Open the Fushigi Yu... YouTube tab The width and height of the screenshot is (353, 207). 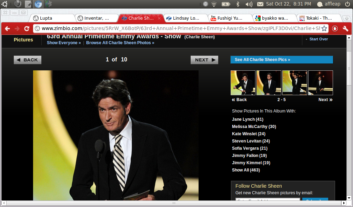coord(230,18)
